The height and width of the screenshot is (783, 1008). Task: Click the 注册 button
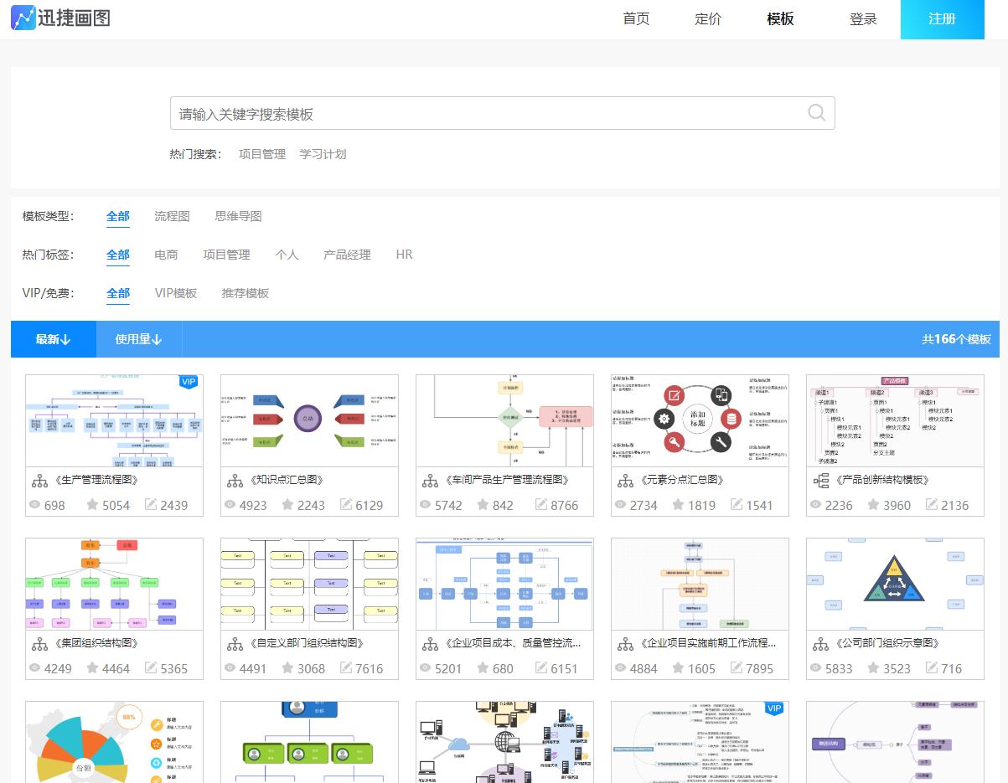click(942, 18)
